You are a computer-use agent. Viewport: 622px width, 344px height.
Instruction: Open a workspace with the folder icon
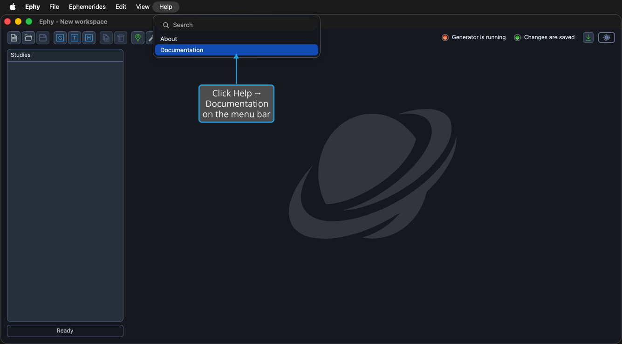[x=28, y=38]
